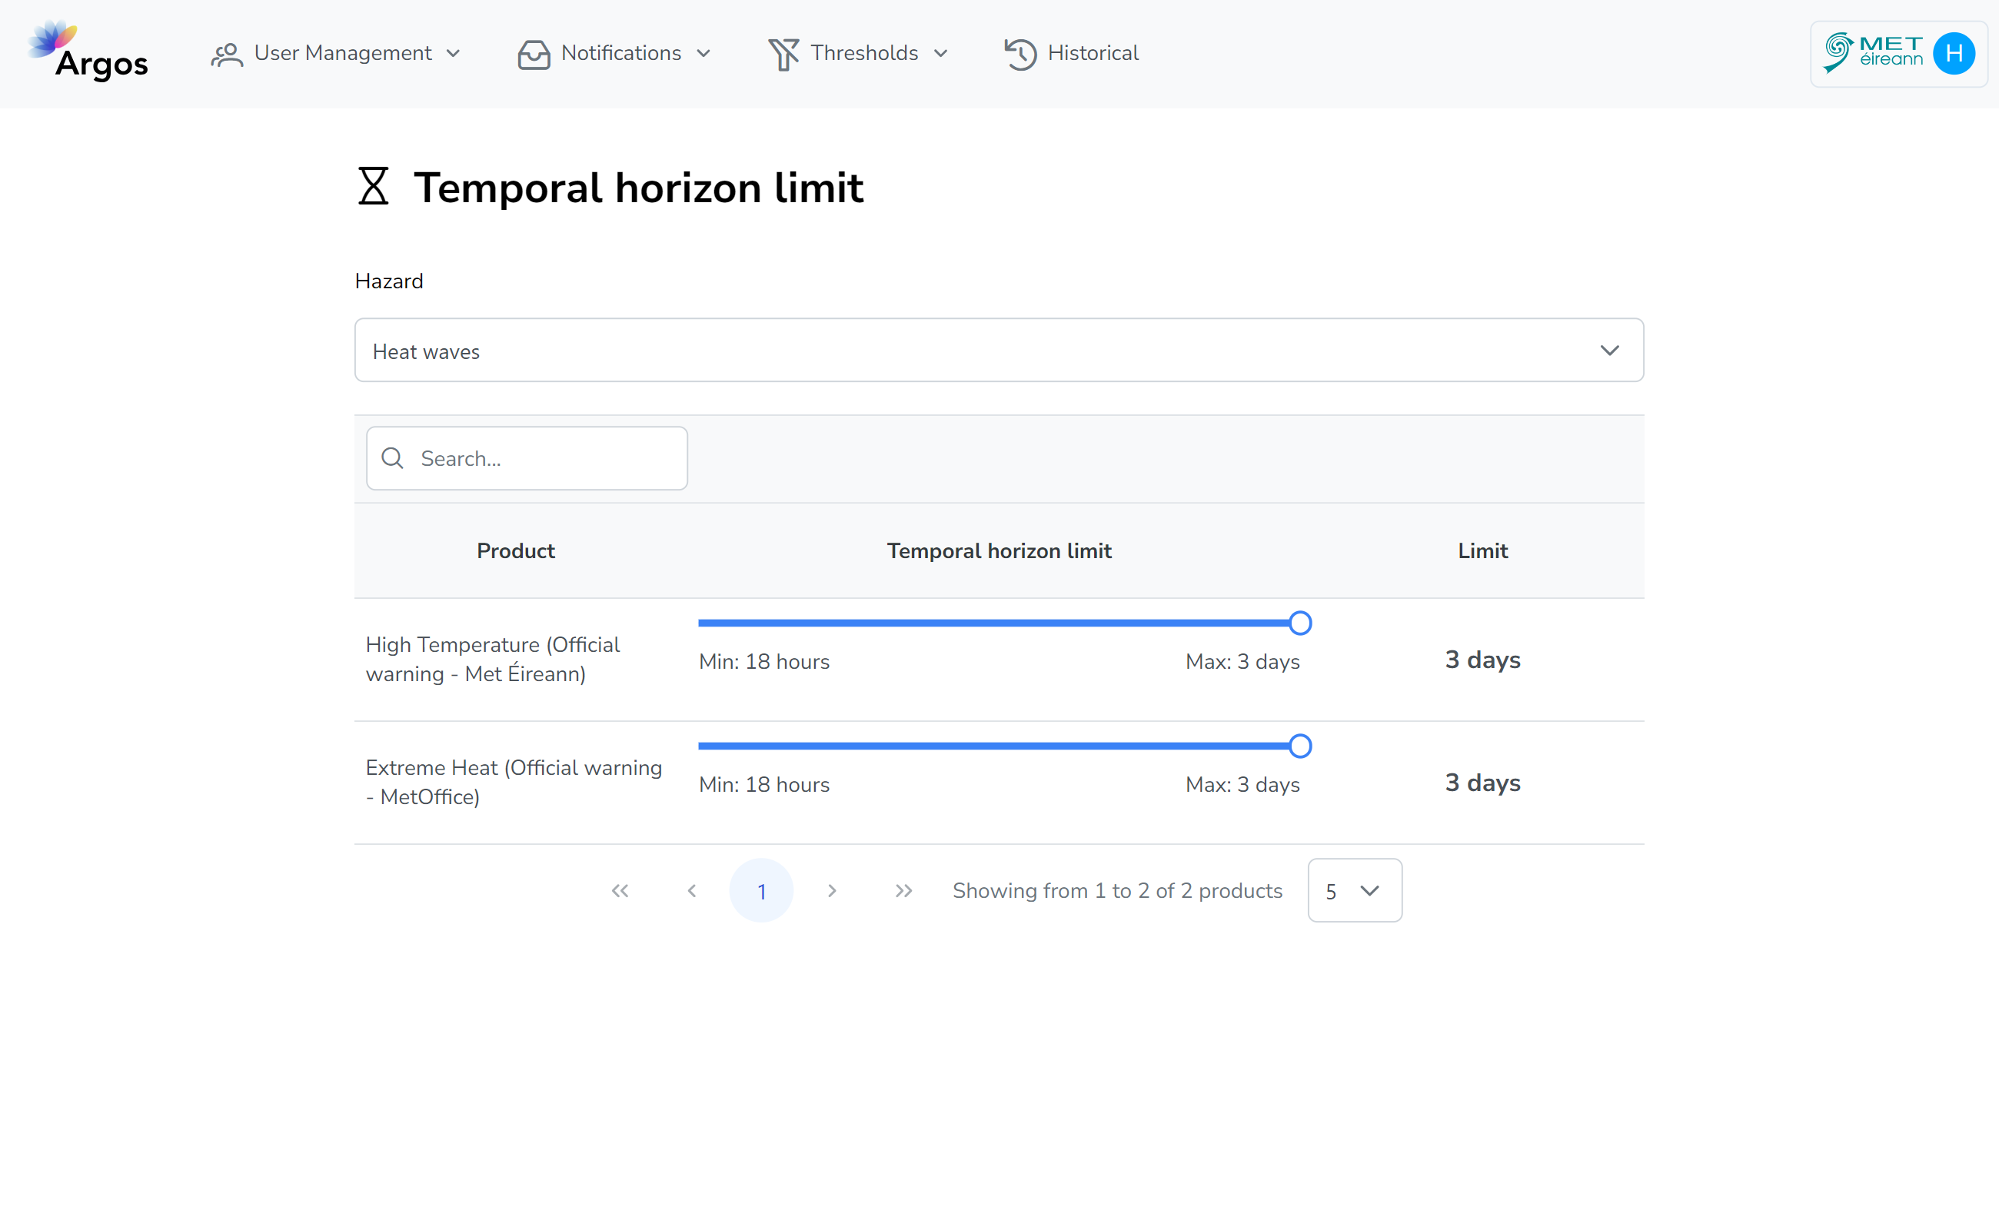The width and height of the screenshot is (1999, 1230).
Task: Go to the next page
Action: click(x=831, y=891)
